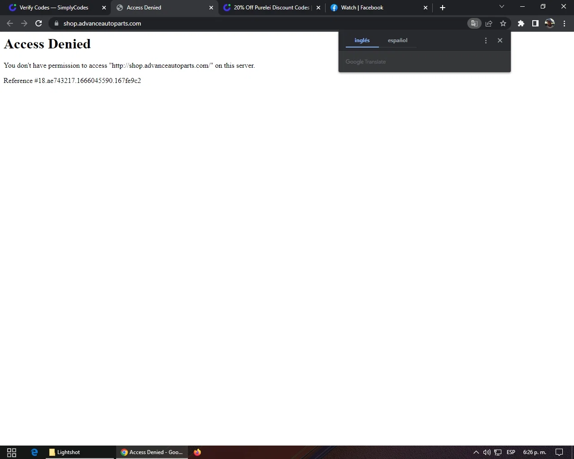
Task: Close the Verify Codes — SimplyCodes tab
Action: [104, 8]
